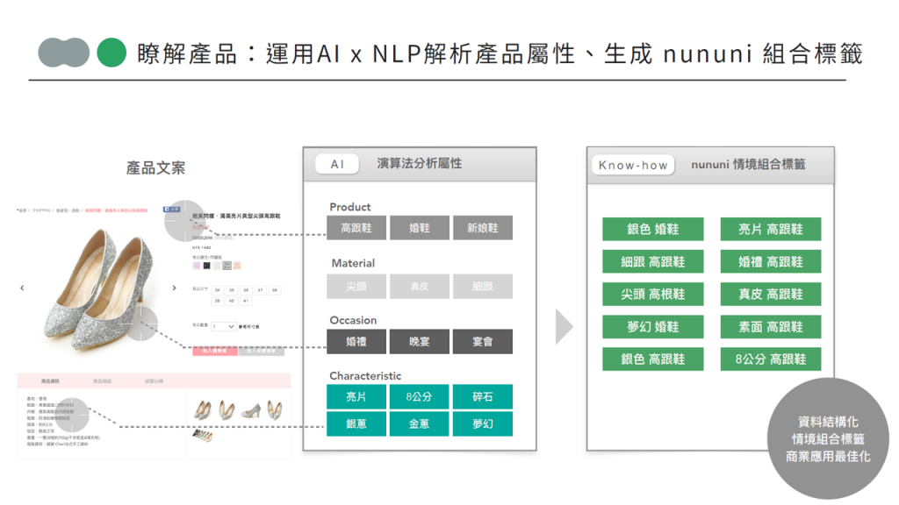The height and width of the screenshot is (505, 899).
Task: Select the peach color swatch
Action: 237,266
